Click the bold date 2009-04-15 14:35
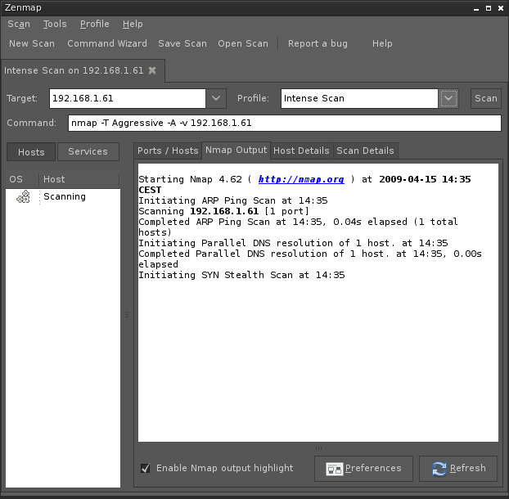The width and height of the screenshot is (509, 499). click(425, 179)
